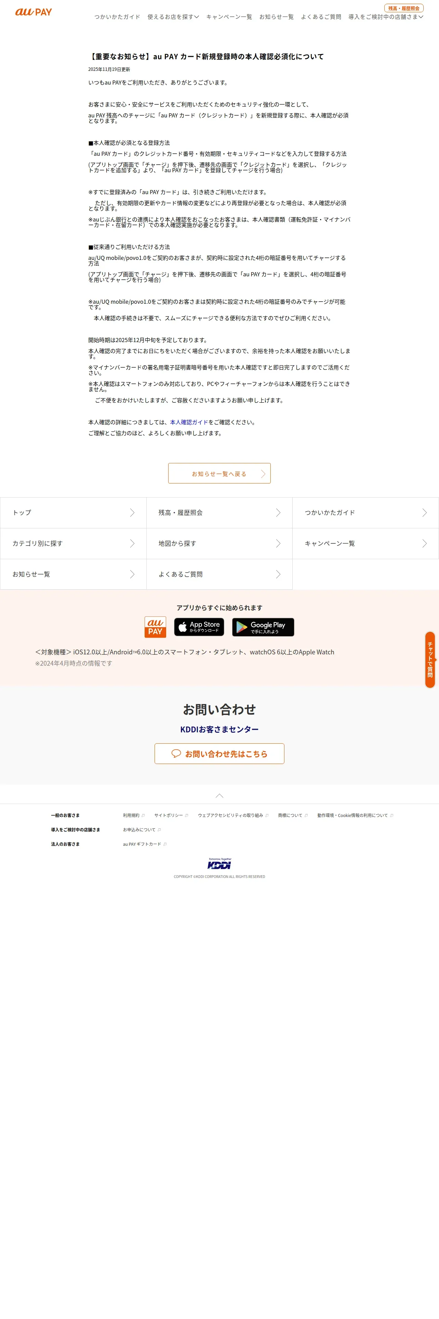Open よくあるご質問 in top navigation

click(x=321, y=17)
